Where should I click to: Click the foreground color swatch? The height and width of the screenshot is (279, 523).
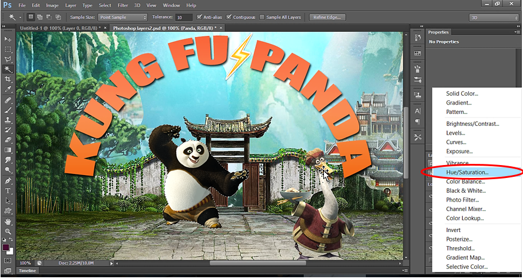[6, 247]
